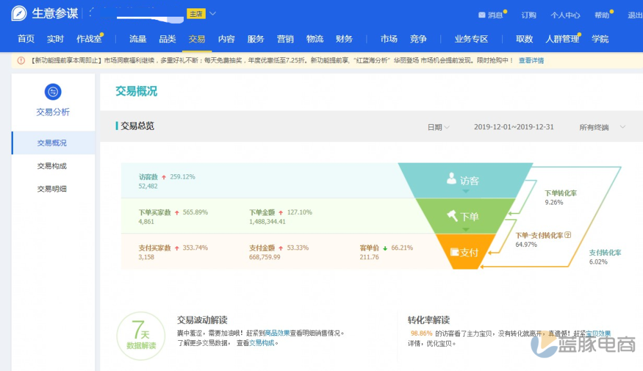Click the 98.86% figure in 转化率解读
Viewport: 643px width, 371px height.
[x=421, y=333]
